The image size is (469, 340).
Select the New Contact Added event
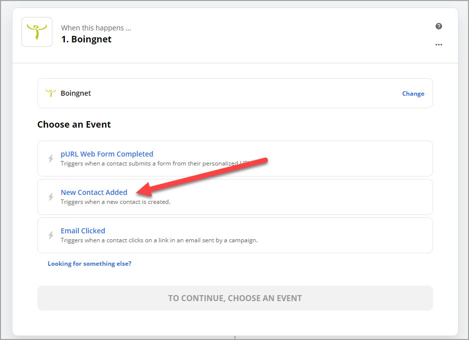235,197
